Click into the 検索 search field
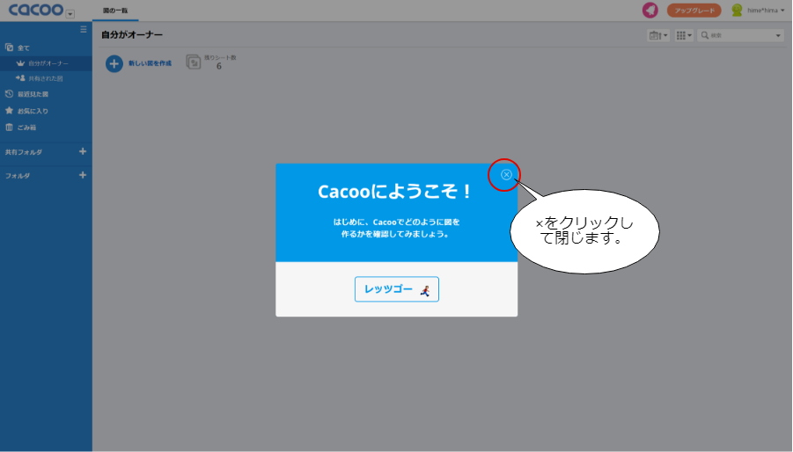Viewport: 793px width, 452px height. pyautogui.click(x=738, y=35)
